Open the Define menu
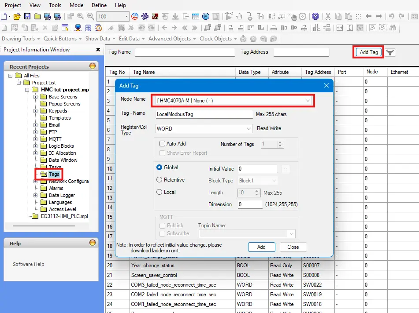This screenshot has height=313, width=419. point(99,5)
